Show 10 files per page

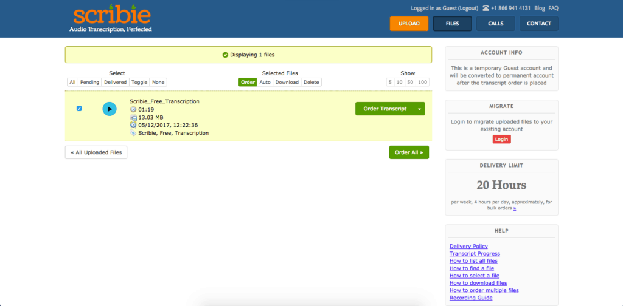399,82
